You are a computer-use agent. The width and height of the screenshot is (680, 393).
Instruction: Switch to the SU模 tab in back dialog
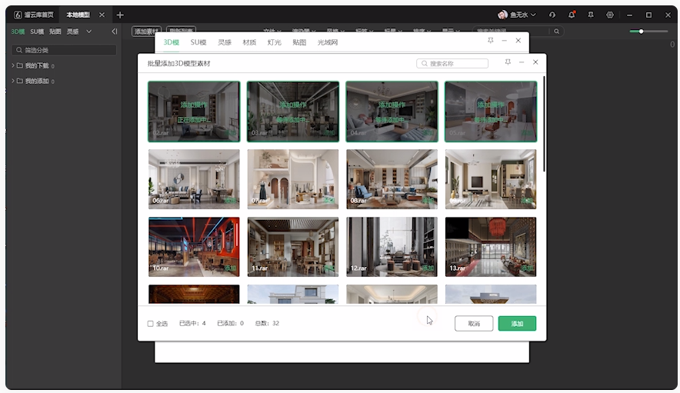198,42
